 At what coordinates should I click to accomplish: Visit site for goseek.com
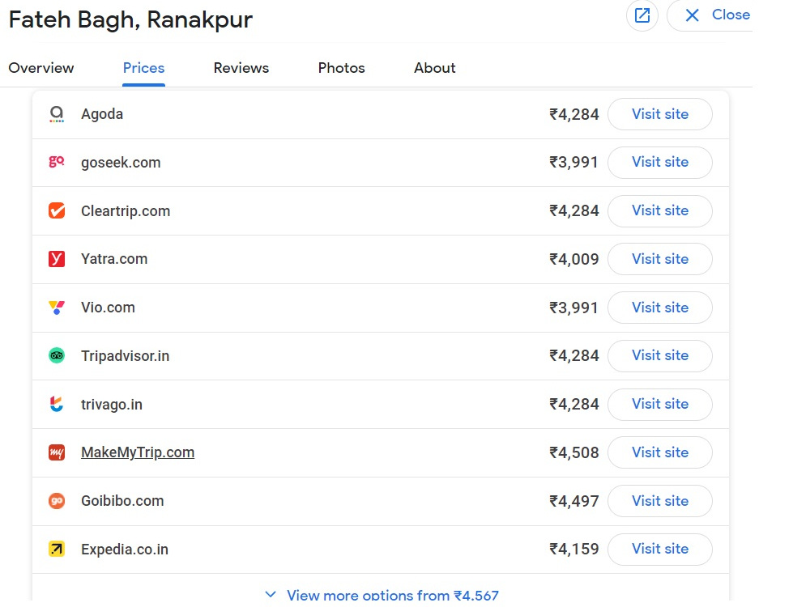659,162
